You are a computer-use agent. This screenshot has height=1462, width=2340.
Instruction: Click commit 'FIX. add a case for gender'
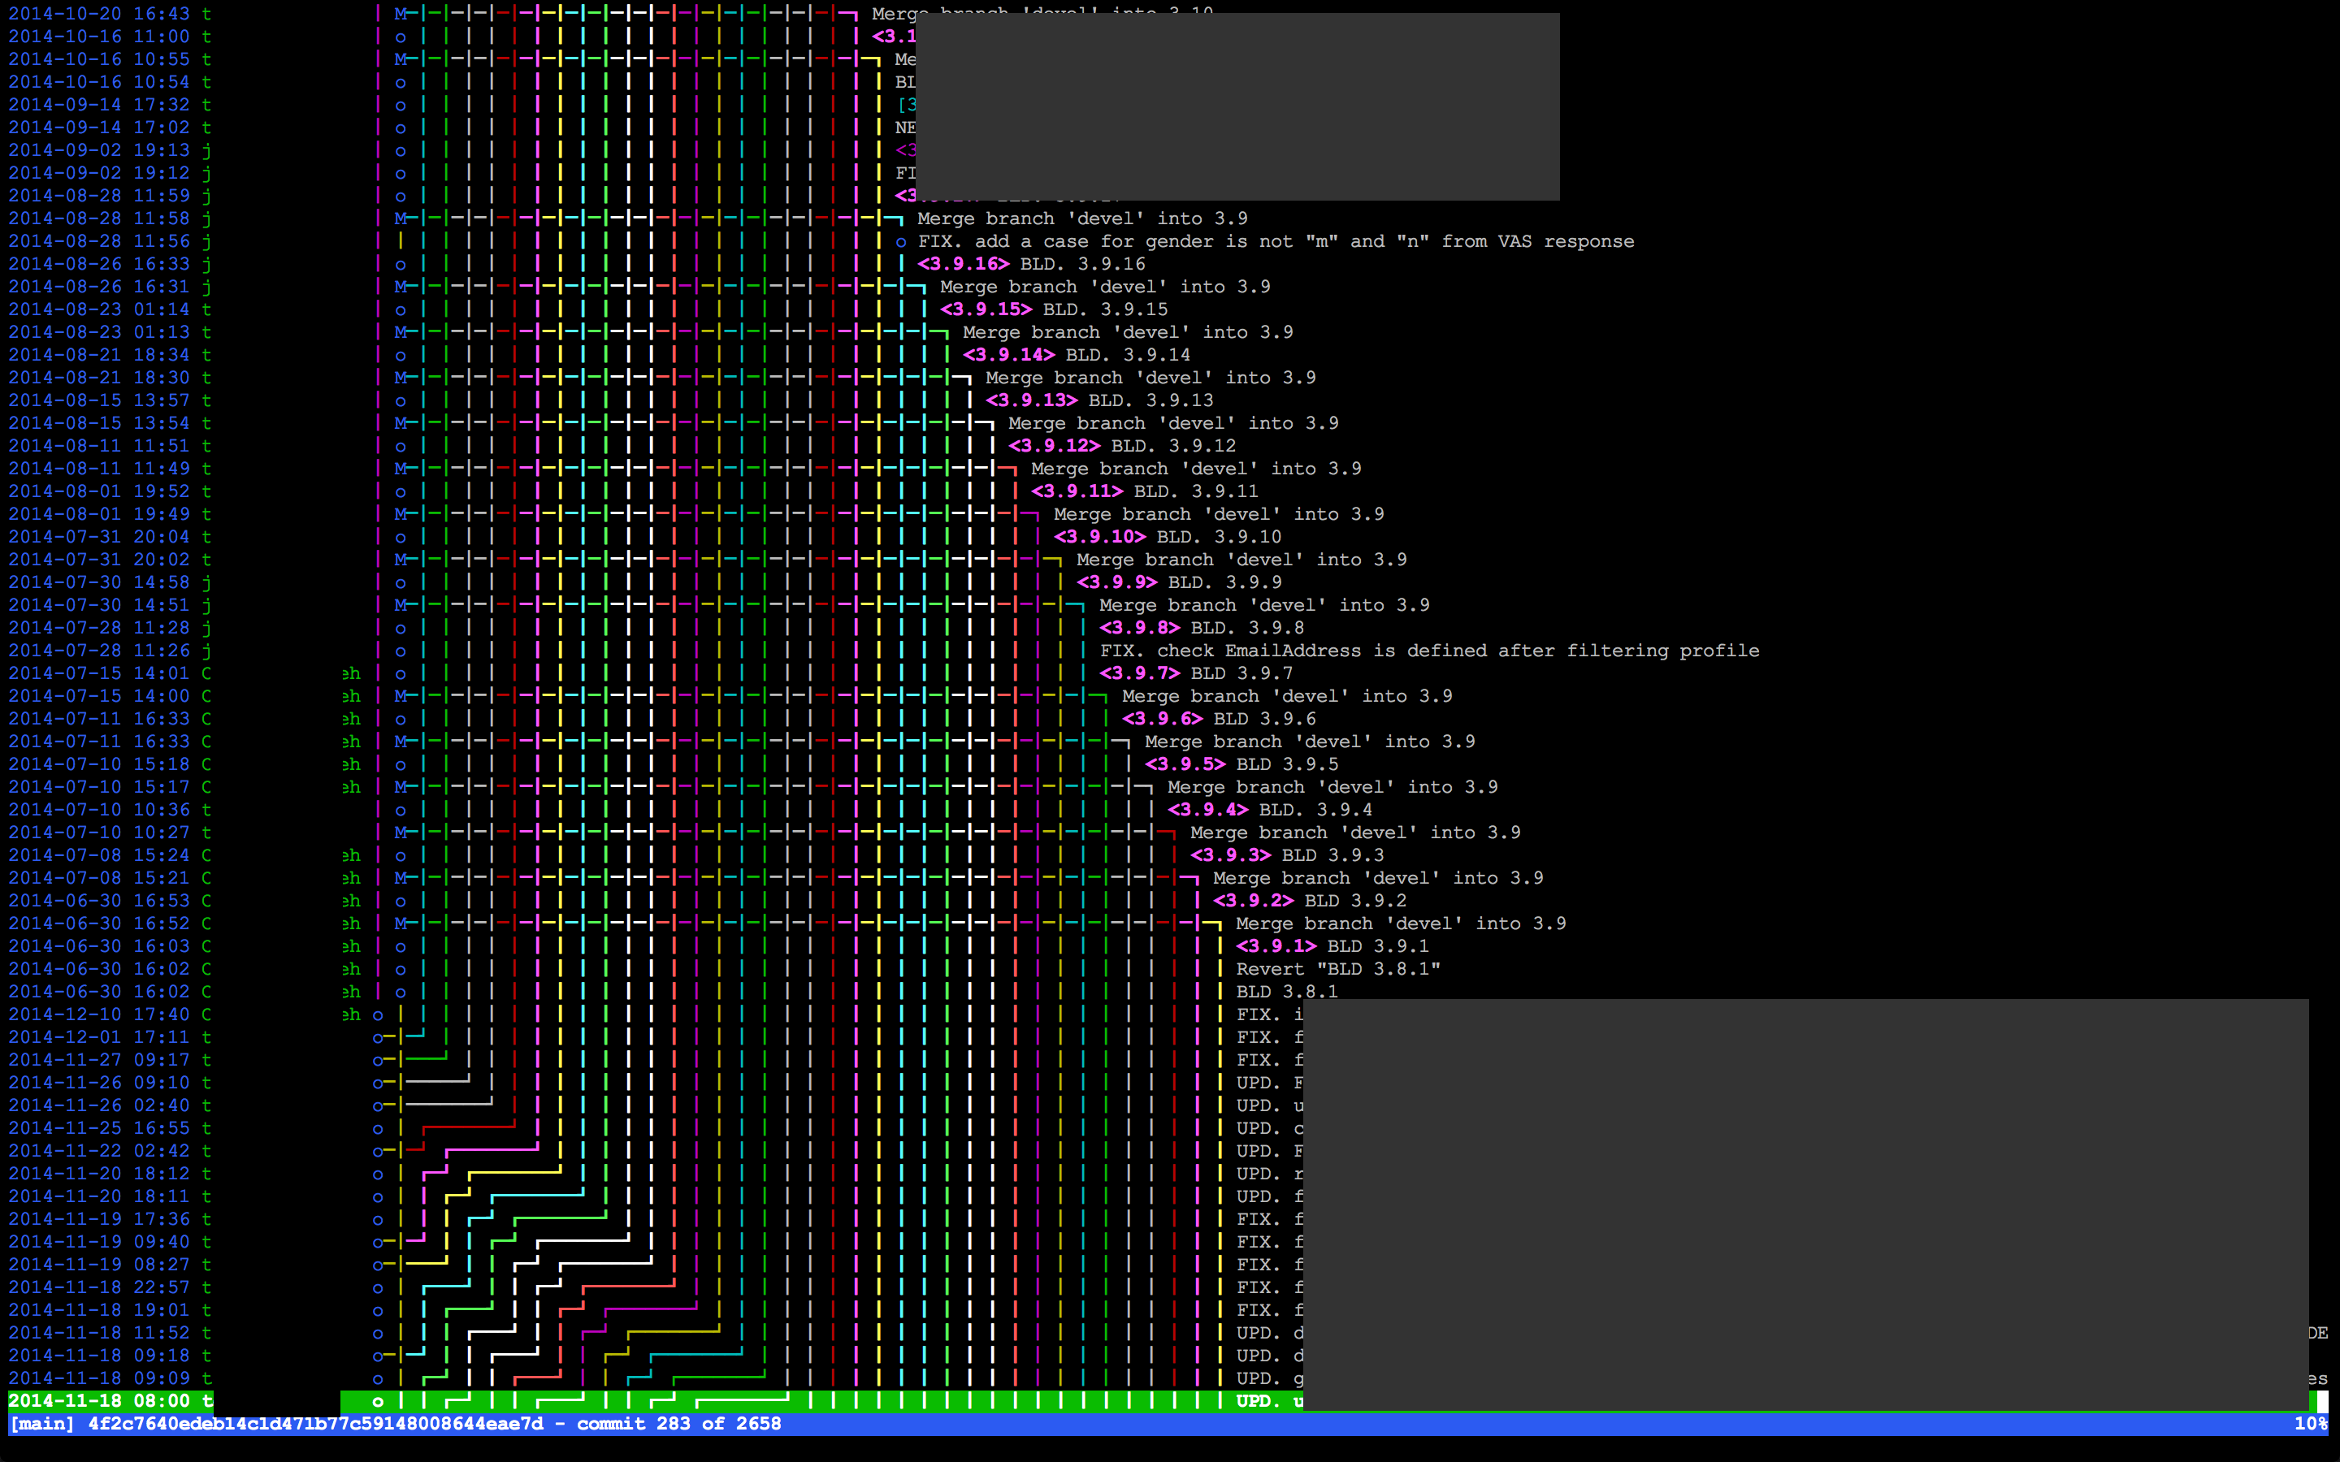[1276, 242]
